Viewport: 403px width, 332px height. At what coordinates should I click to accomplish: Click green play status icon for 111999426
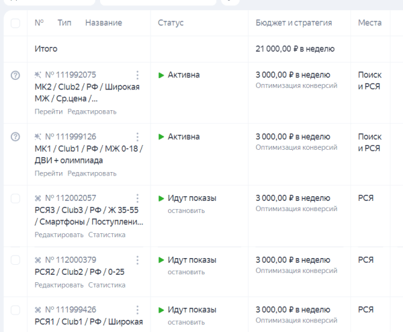[161, 310]
